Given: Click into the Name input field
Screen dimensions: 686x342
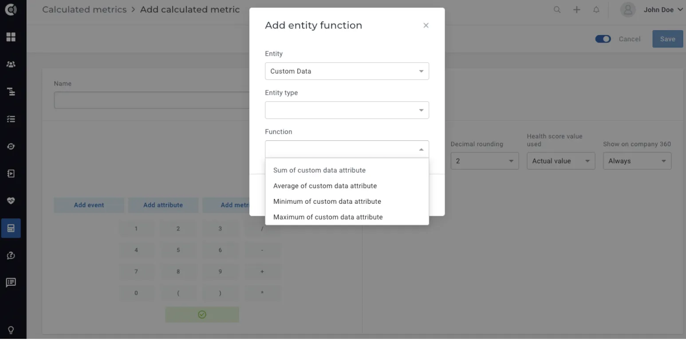Looking at the screenshot, I should point(151,100).
